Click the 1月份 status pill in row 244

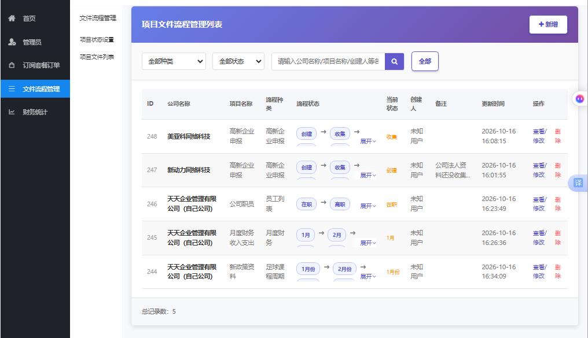308,269
